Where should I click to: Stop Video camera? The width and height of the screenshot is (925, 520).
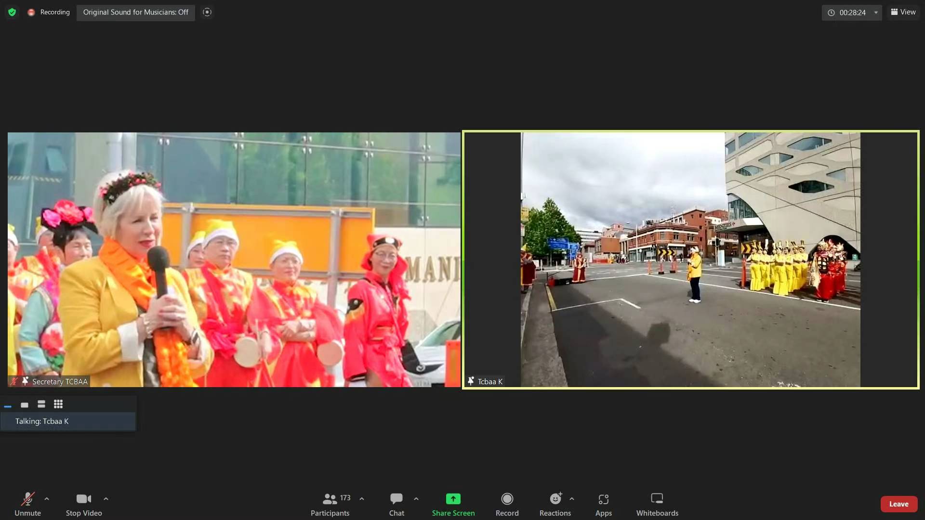(x=84, y=504)
